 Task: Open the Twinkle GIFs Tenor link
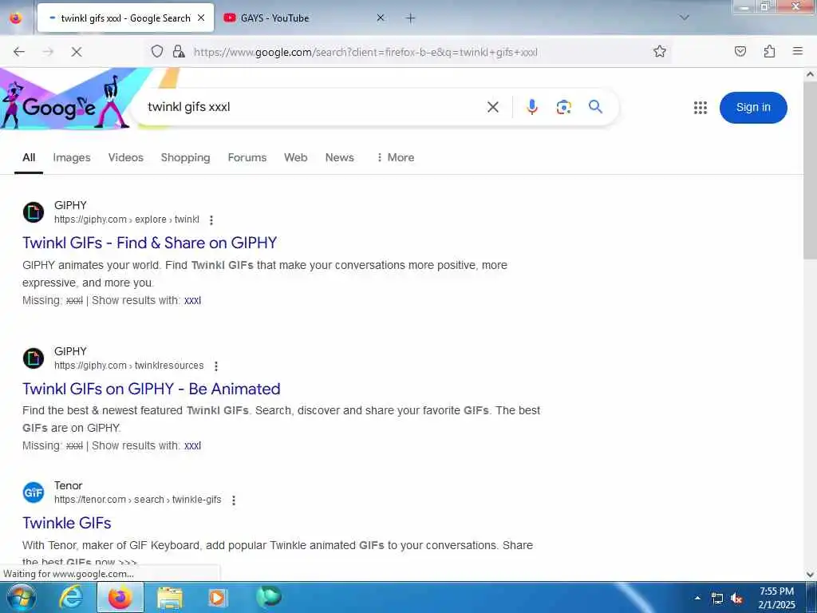[x=67, y=523]
